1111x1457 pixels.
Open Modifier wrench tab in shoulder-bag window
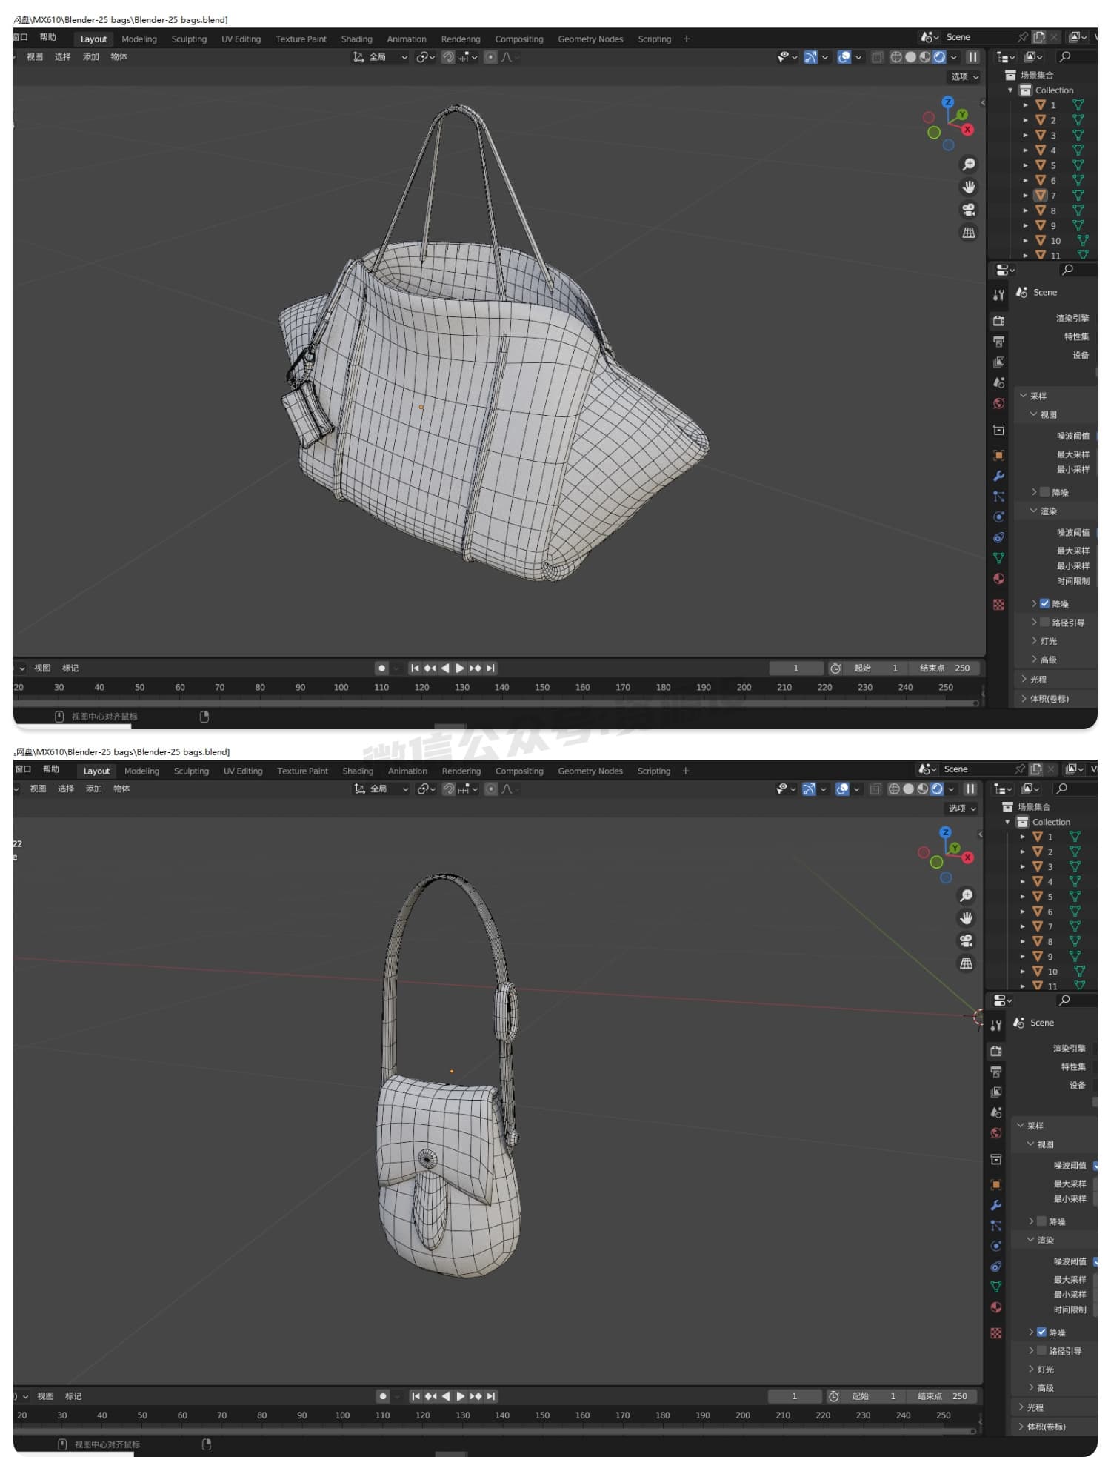tap(996, 1206)
